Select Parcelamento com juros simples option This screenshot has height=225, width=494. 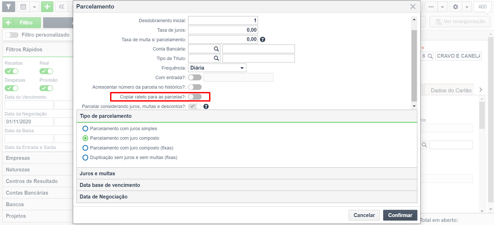pos(120,129)
